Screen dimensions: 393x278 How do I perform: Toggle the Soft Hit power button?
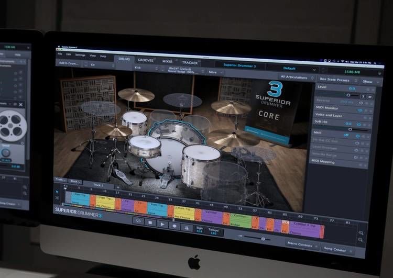coord(358,124)
